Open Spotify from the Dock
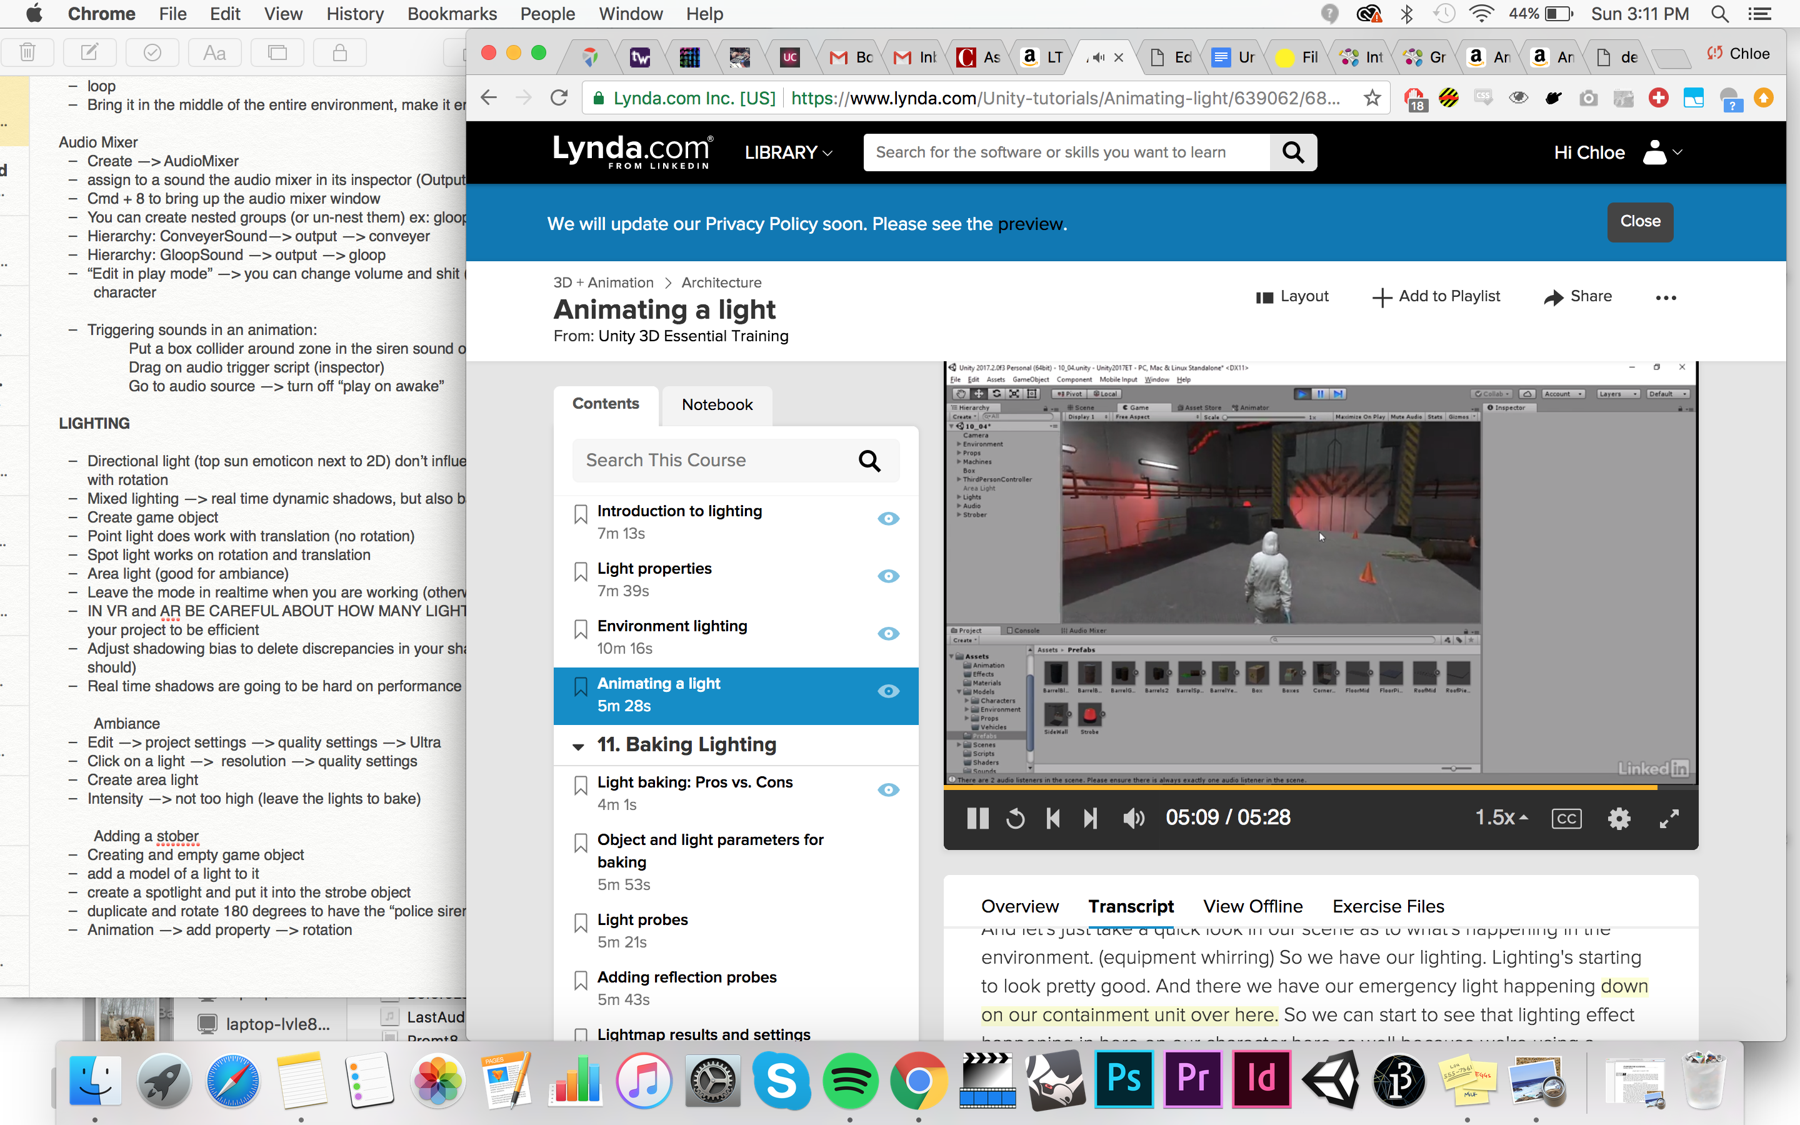 click(x=850, y=1081)
